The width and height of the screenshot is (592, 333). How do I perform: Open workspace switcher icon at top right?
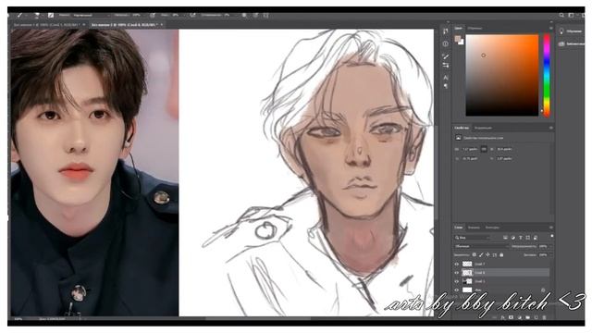tap(571, 16)
